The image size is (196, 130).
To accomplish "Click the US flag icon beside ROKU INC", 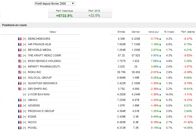I will tap(20, 72).
